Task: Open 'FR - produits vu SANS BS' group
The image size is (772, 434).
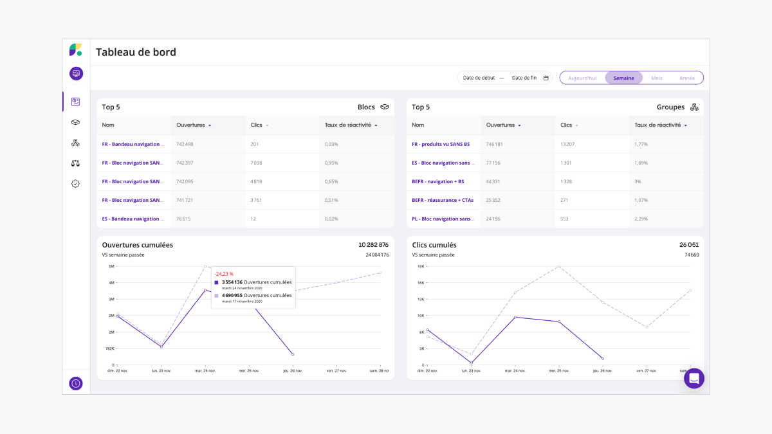Action: [441, 144]
